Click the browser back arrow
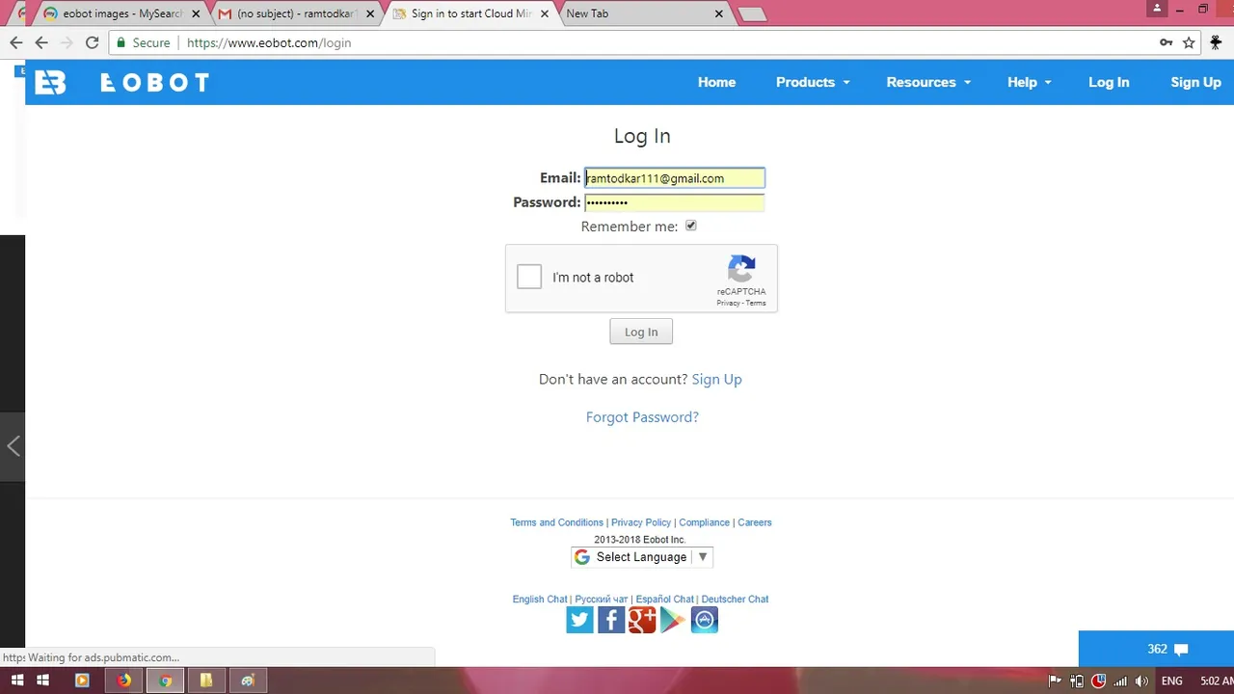The height and width of the screenshot is (694, 1234). coord(15,42)
